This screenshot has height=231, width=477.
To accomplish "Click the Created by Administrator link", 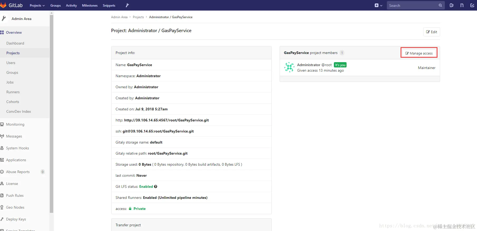I will coord(147,98).
